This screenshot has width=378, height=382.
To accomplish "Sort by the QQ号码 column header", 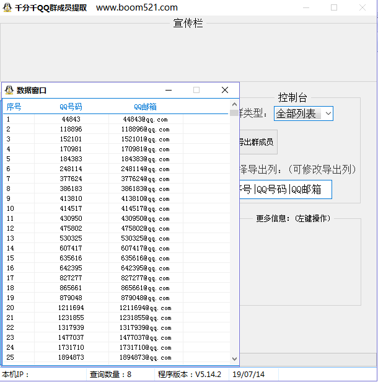I will click(71, 107).
